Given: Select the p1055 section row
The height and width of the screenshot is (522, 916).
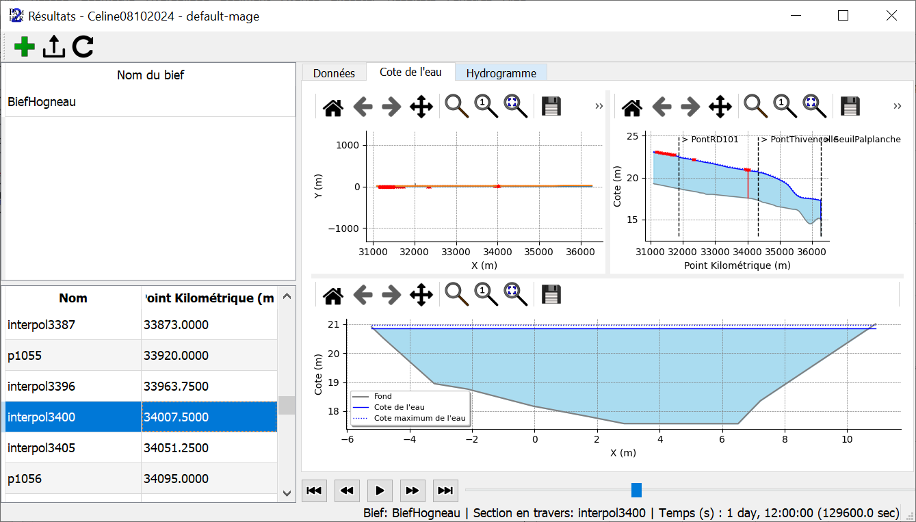Looking at the screenshot, I should (x=73, y=356).
